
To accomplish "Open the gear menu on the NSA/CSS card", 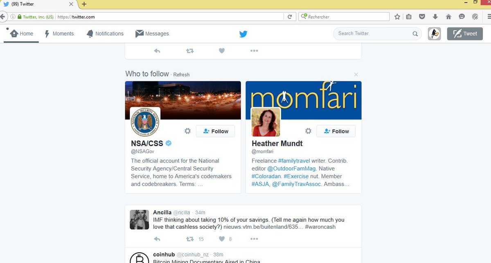I will coord(187,131).
